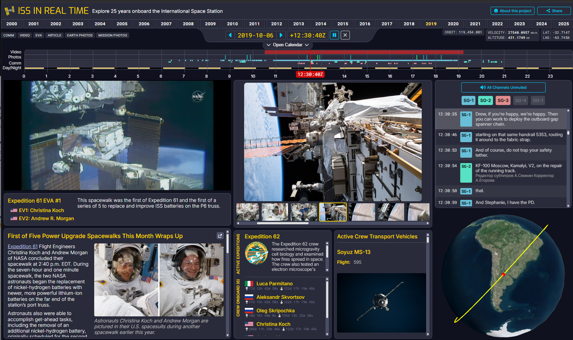Select first photo thumbnail in strip
The width and height of the screenshot is (573, 340).
tap(248, 212)
